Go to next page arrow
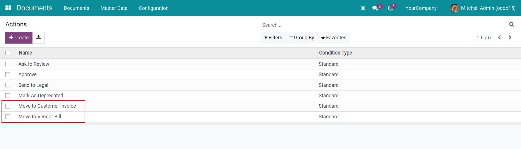The width and height of the screenshot is (521, 149). click(x=510, y=38)
